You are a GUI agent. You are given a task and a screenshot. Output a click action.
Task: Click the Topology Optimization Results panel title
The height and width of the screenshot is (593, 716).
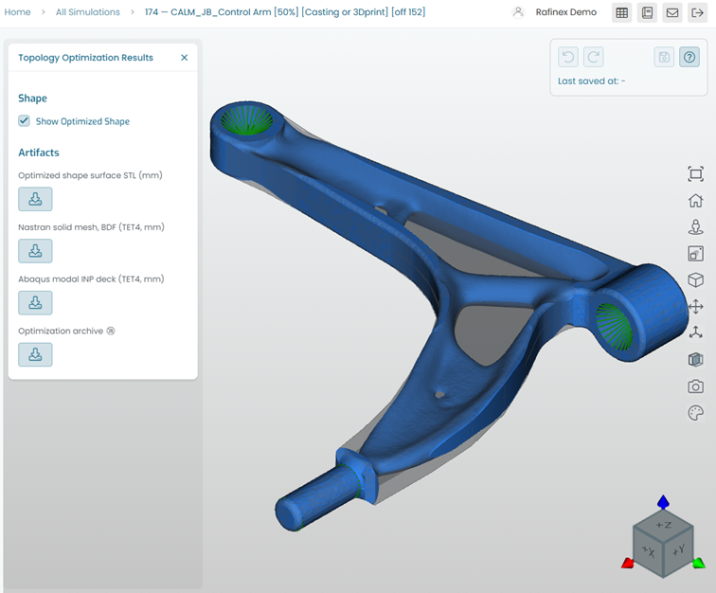tap(85, 58)
